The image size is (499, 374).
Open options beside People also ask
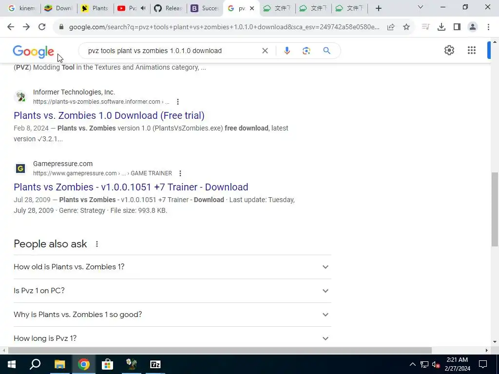pos(97,244)
